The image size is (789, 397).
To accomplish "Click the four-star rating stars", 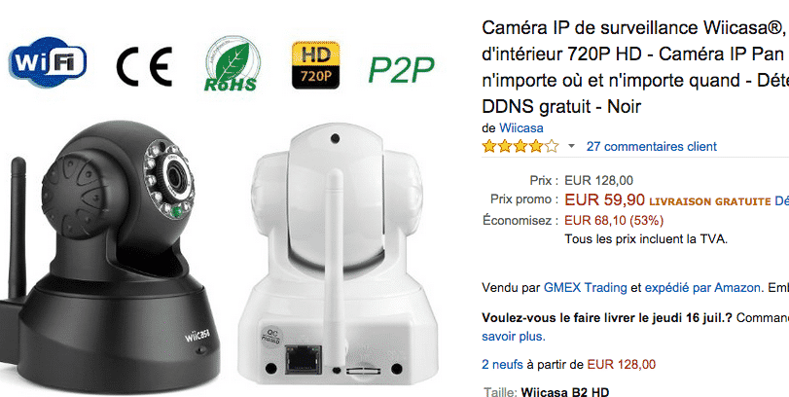I will click(x=520, y=146).
